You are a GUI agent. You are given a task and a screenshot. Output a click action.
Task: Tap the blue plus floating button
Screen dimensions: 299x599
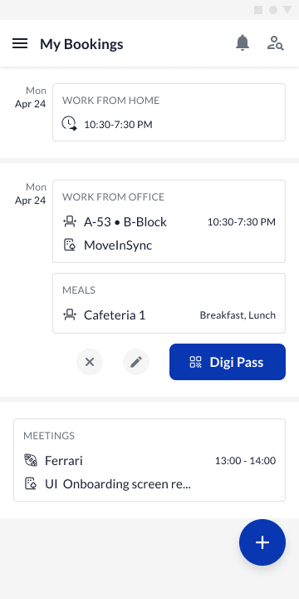pyautogui.click(x=262, y=542)
